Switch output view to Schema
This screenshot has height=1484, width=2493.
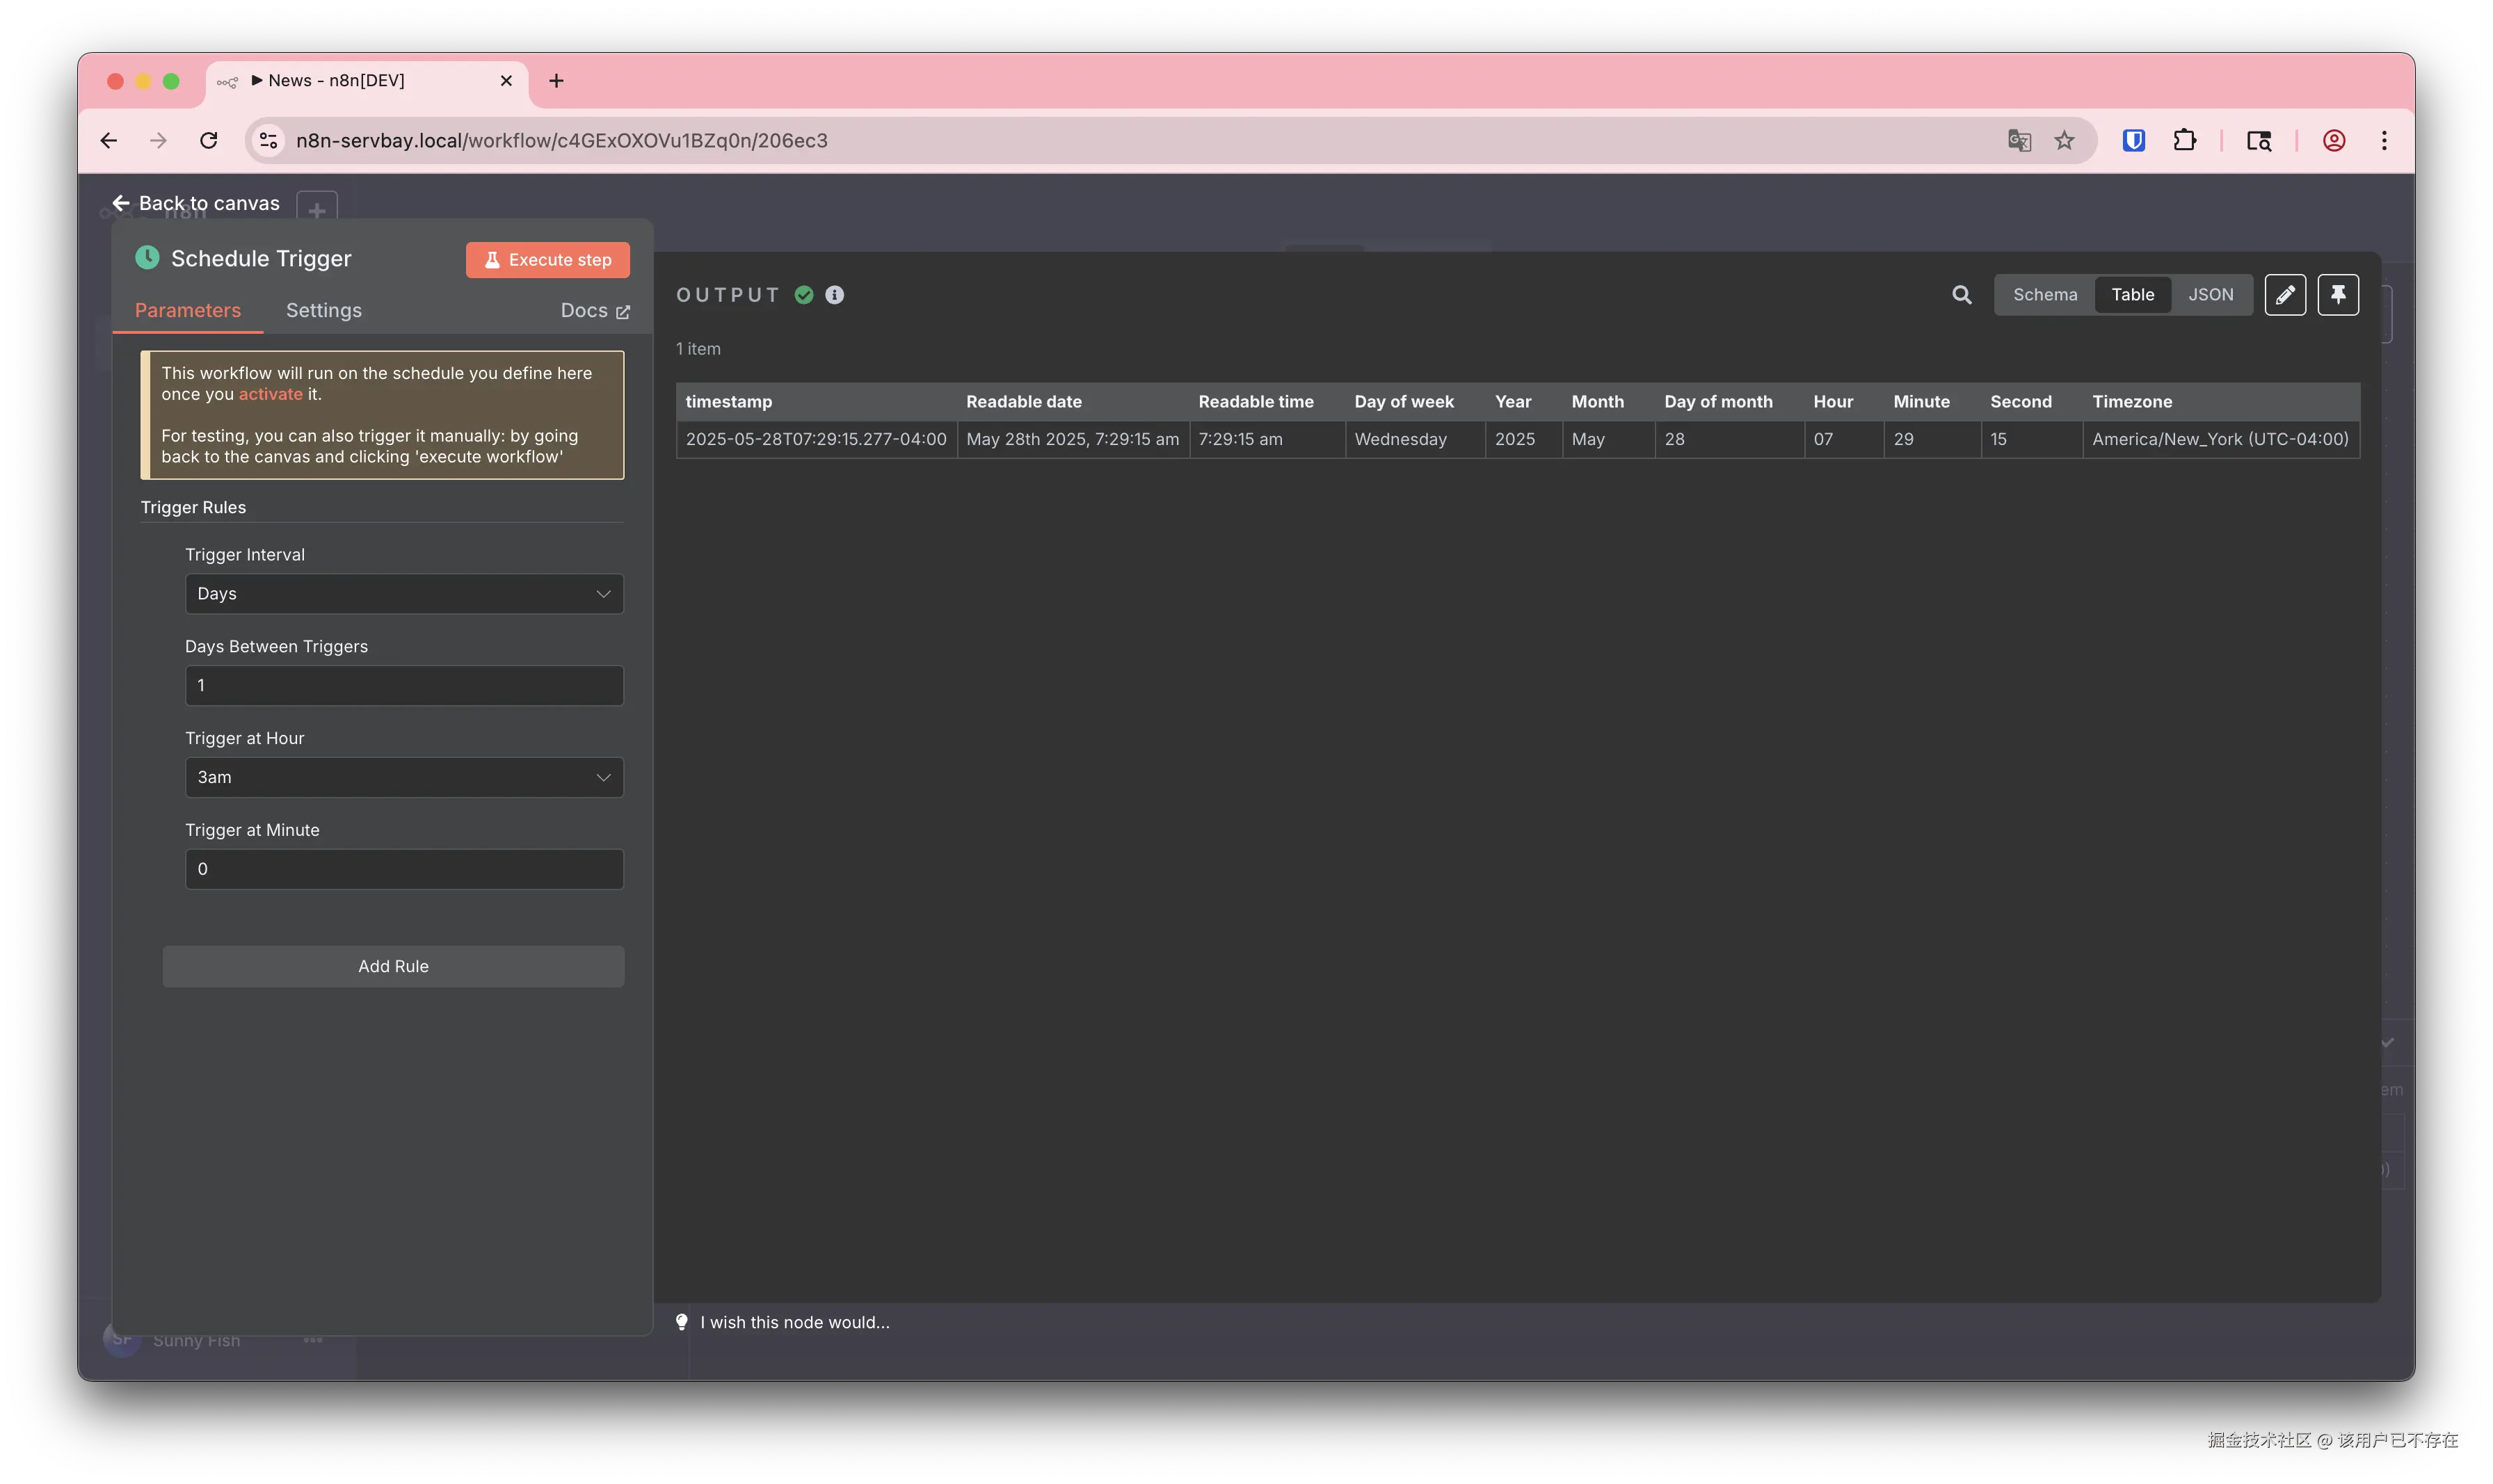click(2044, 295)
